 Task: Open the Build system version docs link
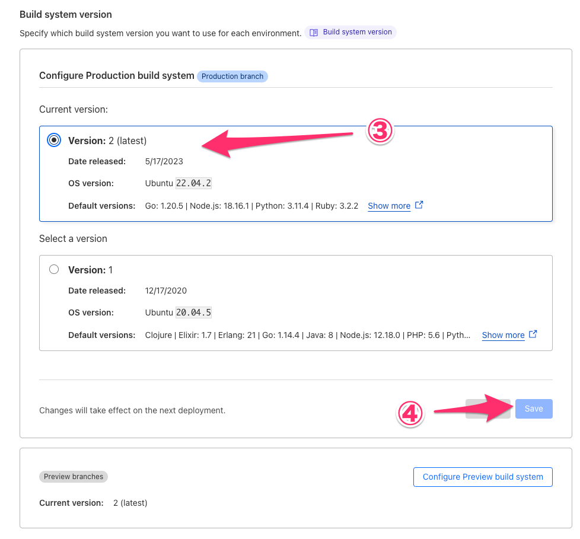pyautogui.click(x=350, y=32)
